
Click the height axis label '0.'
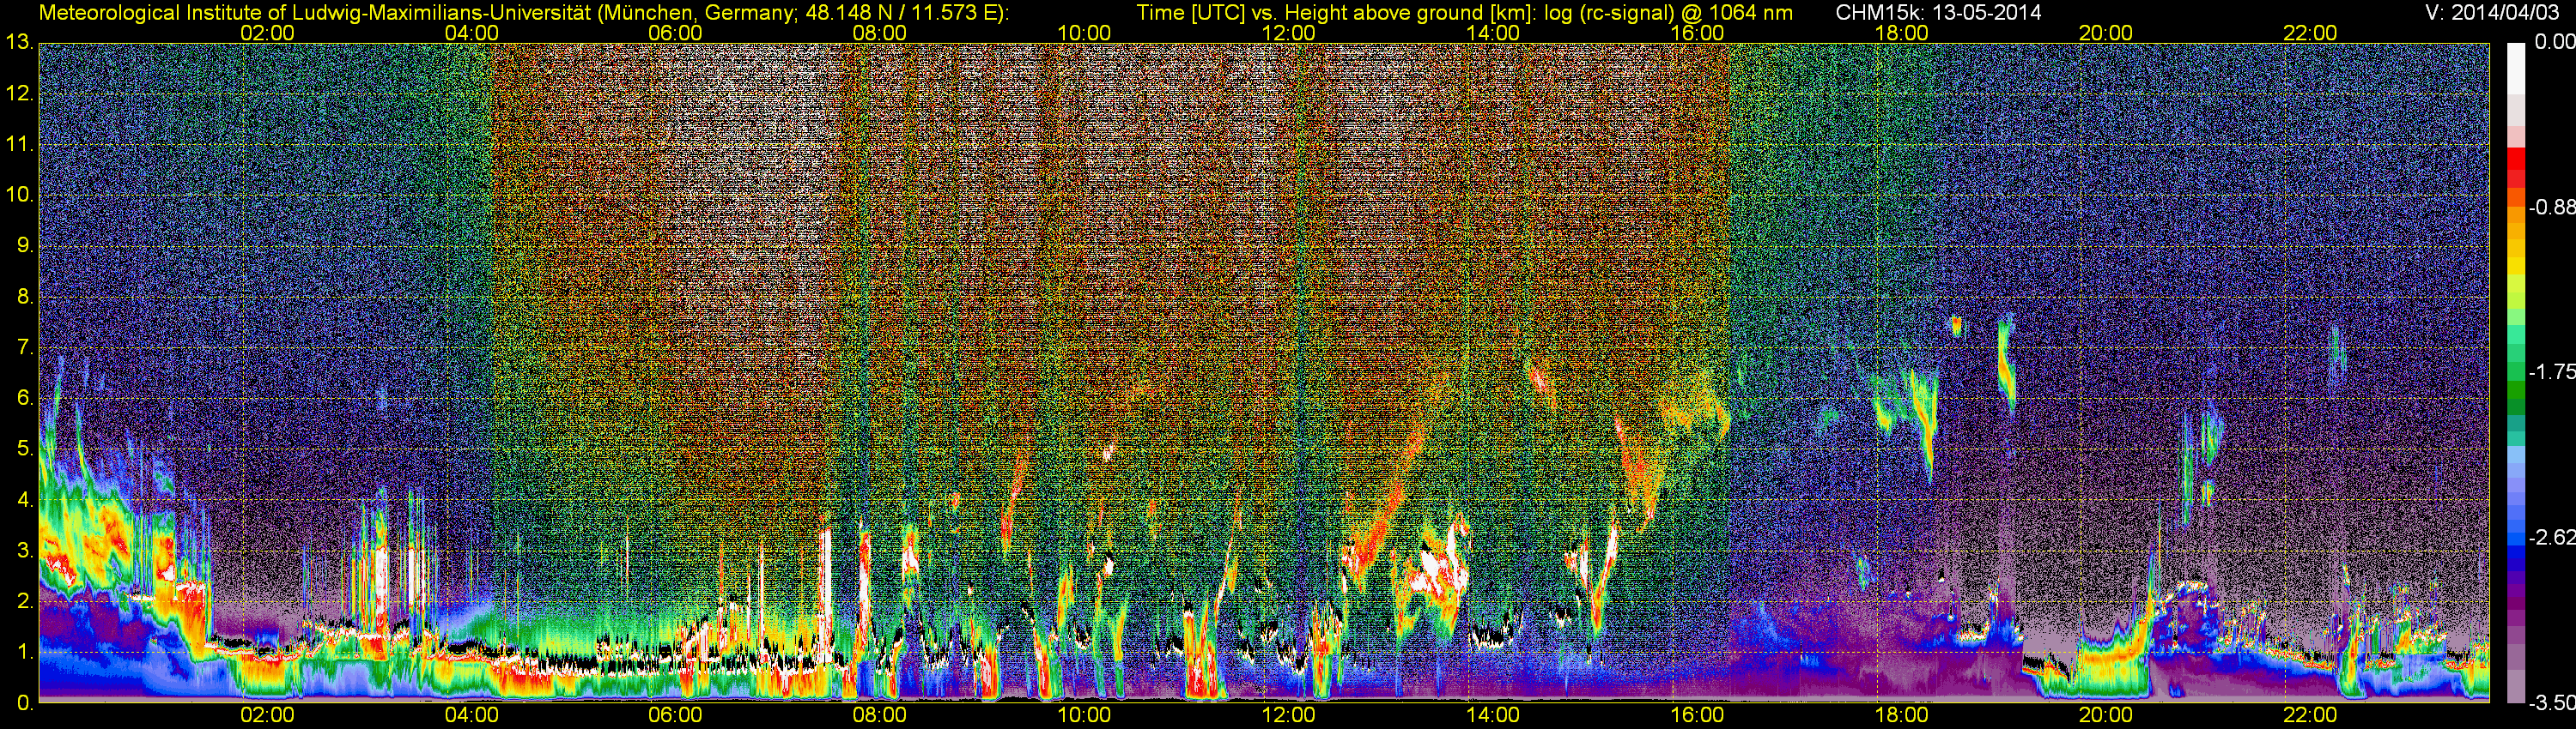point(24,703)
